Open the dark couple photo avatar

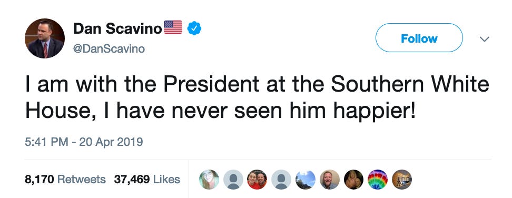353,180
